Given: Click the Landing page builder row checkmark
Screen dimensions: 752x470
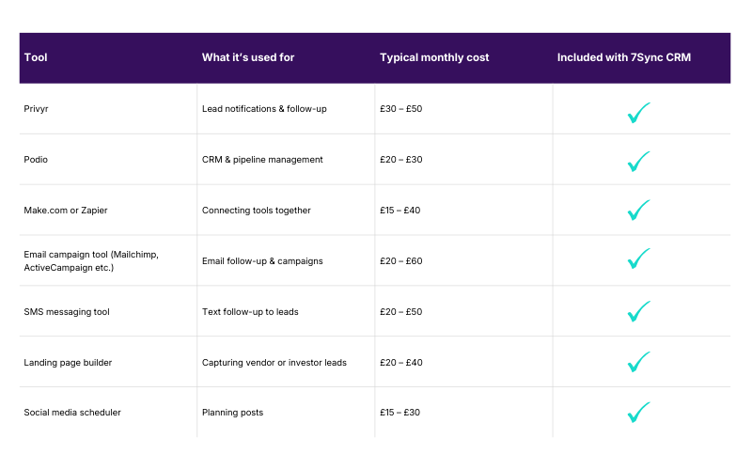Looking at the screenshot, I should pos(639,361).
